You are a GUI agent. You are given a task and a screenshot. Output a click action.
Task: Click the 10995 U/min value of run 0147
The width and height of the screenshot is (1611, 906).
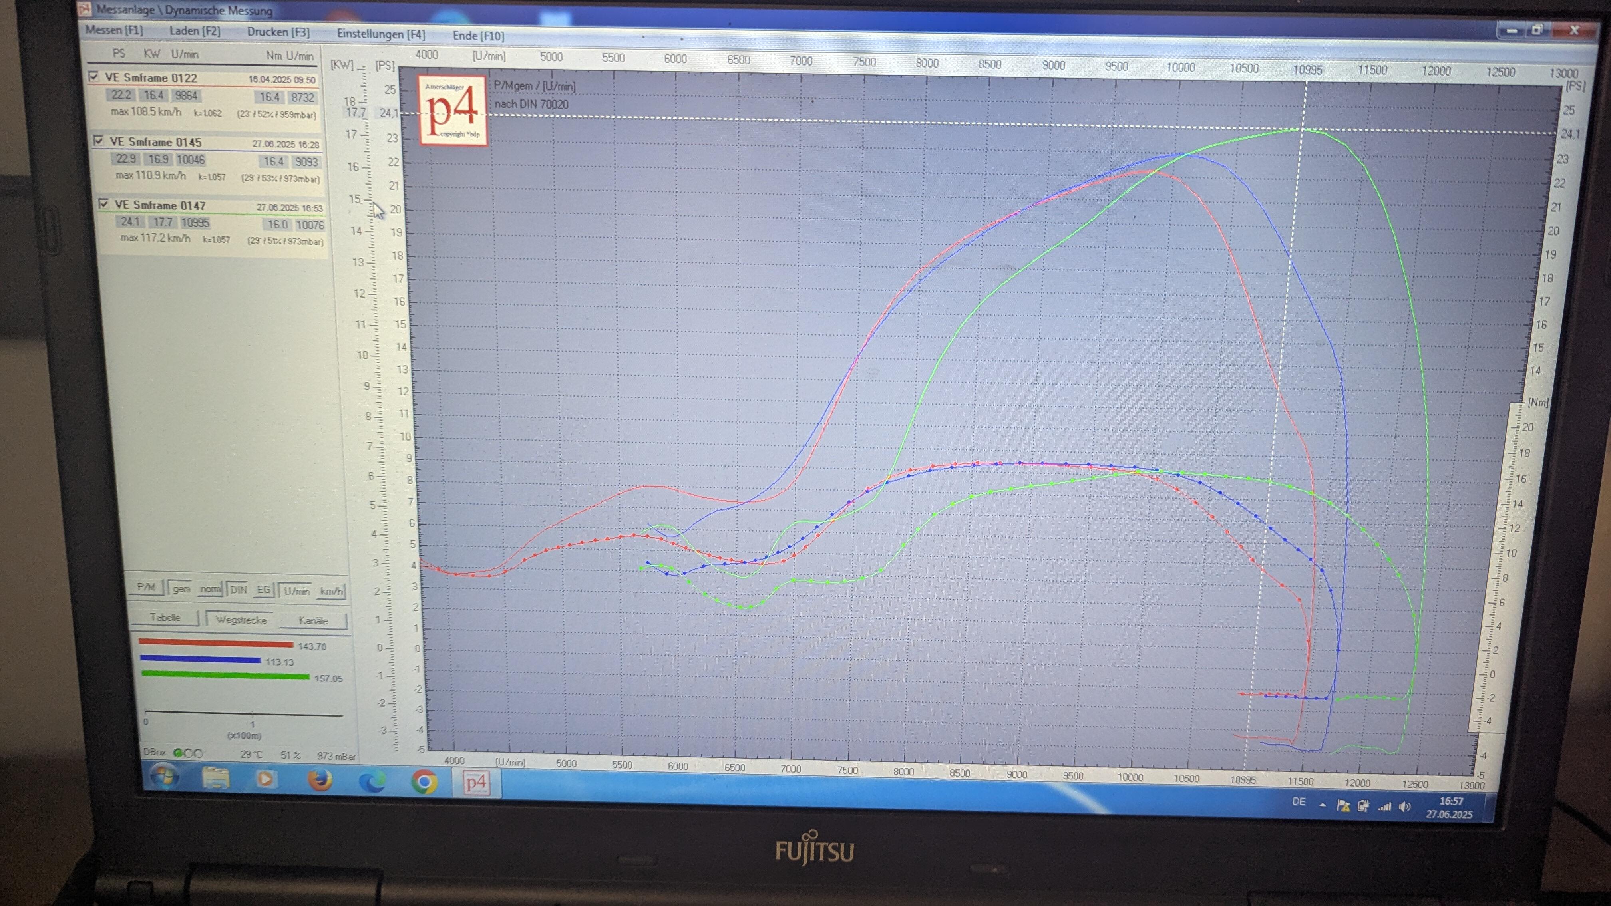[x=195, y=223]
